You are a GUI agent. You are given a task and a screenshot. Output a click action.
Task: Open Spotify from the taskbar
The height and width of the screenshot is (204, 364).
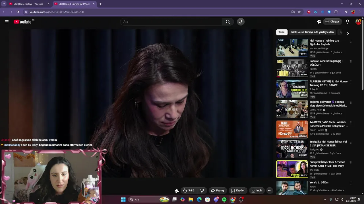(x=224, y=199)
